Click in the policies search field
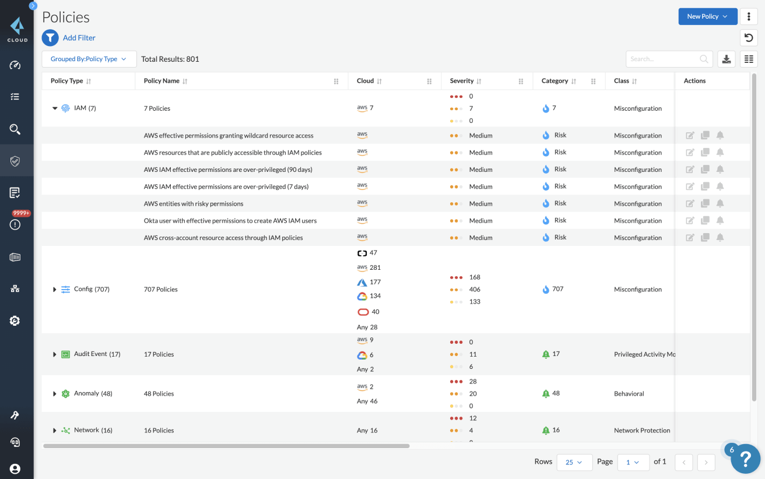 point(664,59)
